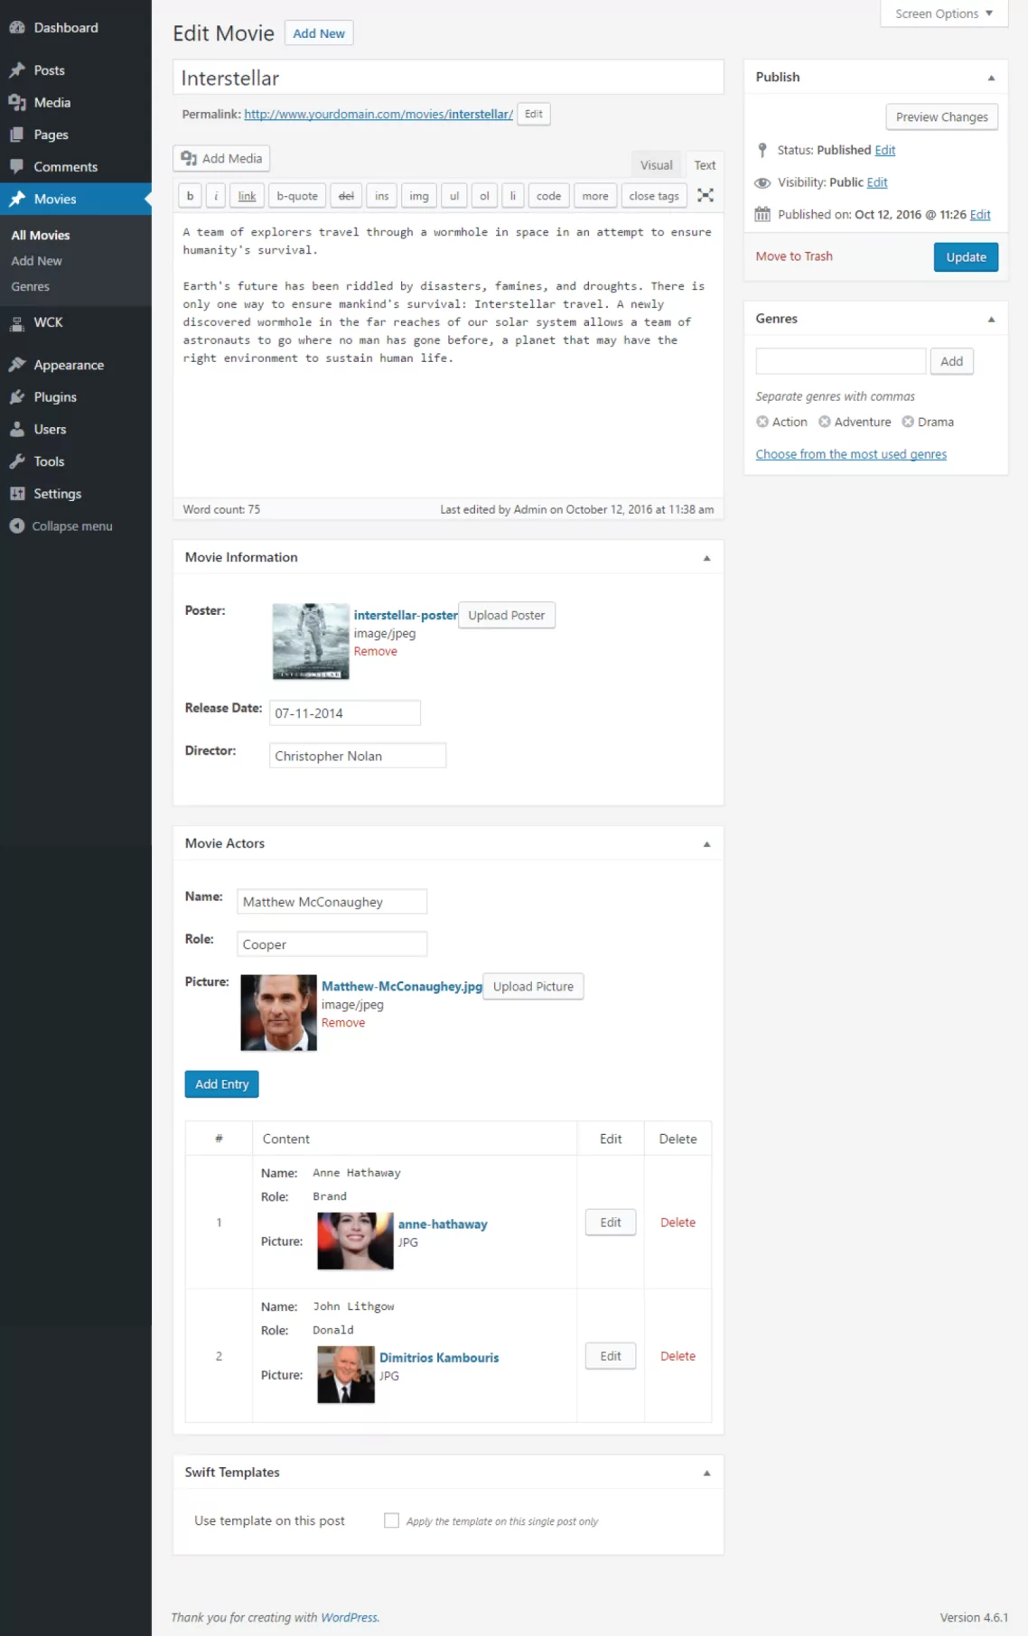Expand the Screen Options dropdown
The image size is (1028, 1636).
point(944,14)
